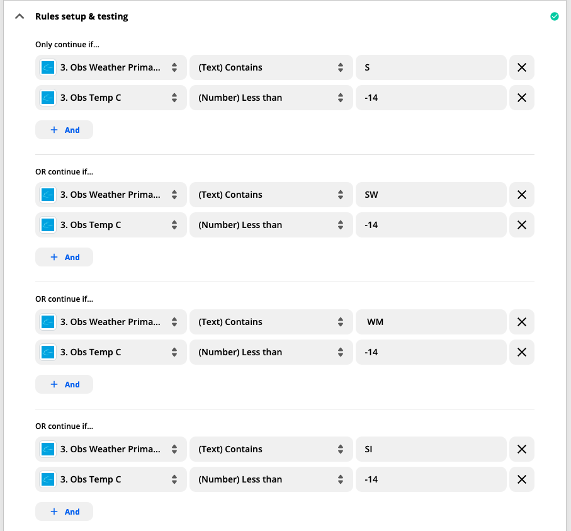The height and width of the screenshot is (531, 571).
Task: Click the green checkmark status icon
Action: (555, 16)
